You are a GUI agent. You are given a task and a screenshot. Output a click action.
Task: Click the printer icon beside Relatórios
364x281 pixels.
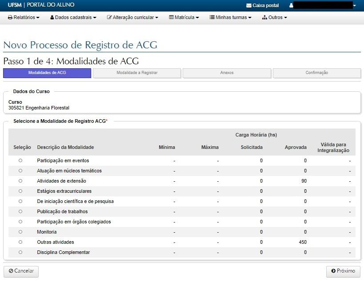coord(10,18)
